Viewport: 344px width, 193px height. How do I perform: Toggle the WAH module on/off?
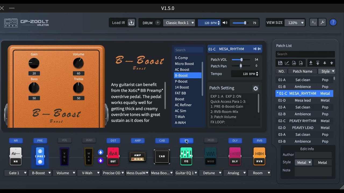coord(89,140)
